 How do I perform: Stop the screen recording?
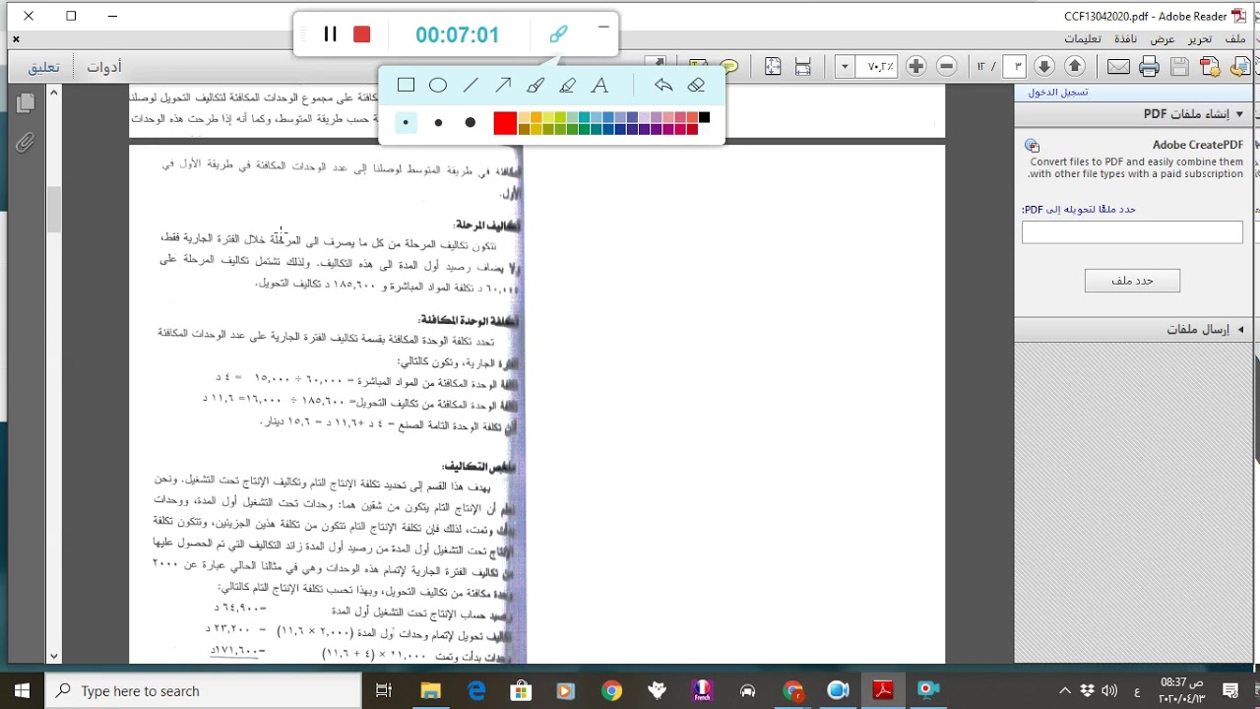coord(361,34)
